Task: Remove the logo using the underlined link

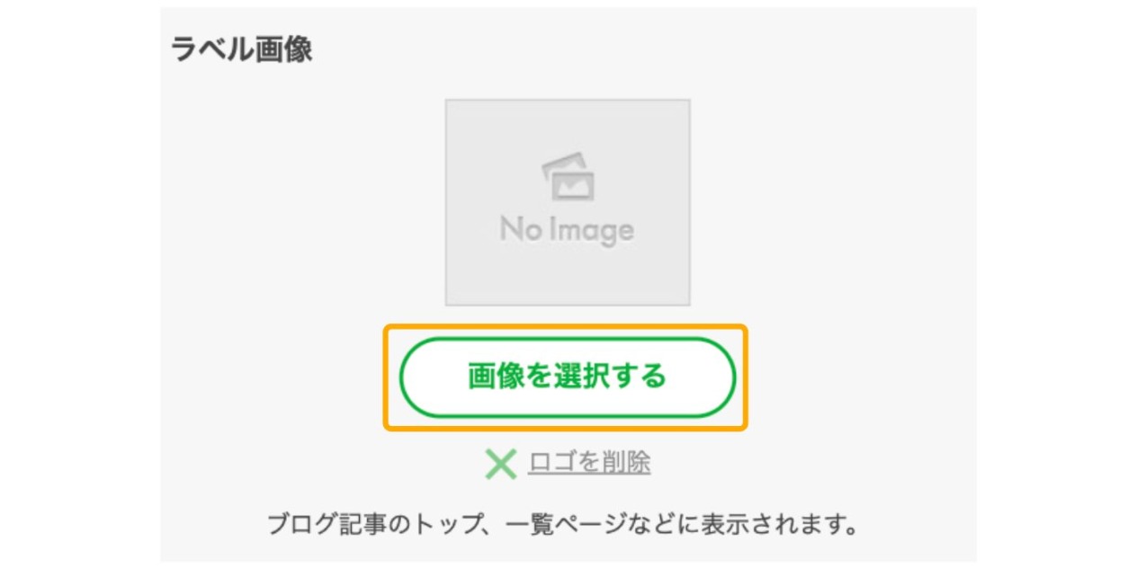Action: coord(589,463)
